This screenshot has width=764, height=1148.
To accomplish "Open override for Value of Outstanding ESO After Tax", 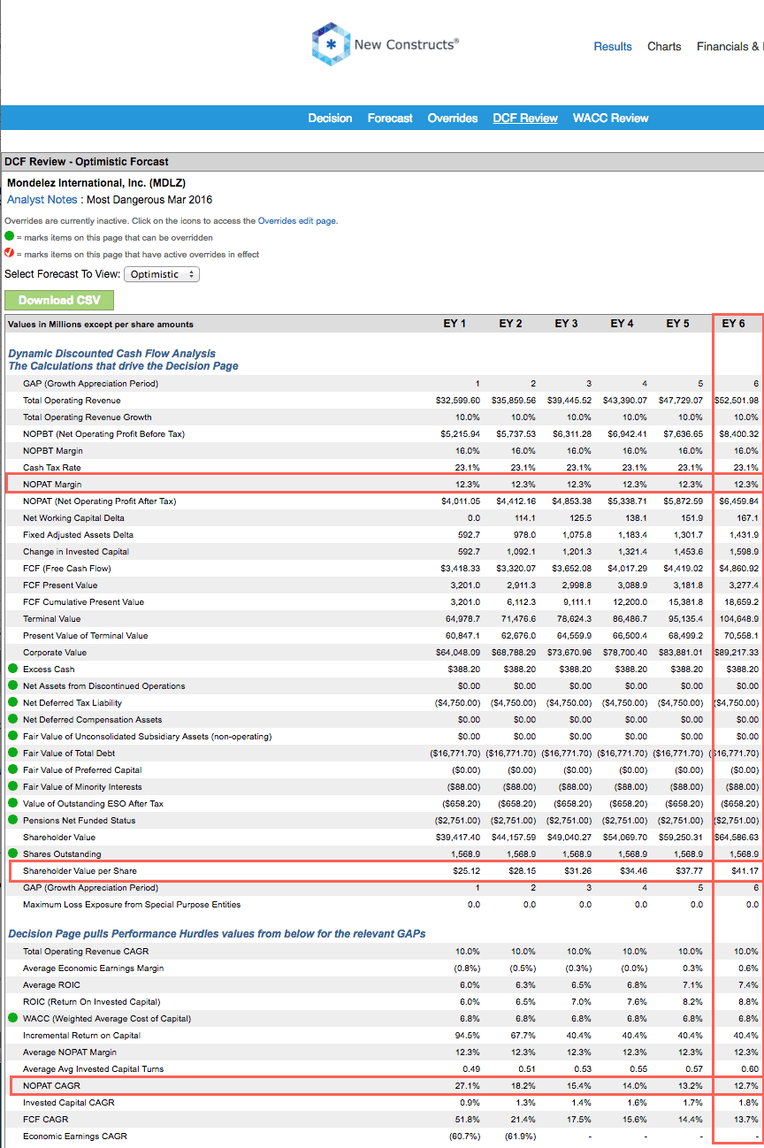I will pyautogui.click(x=12, y=803).
